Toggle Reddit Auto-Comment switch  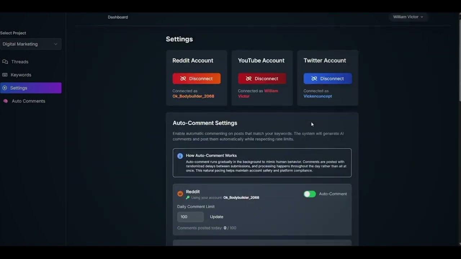[x=310, y=194]
